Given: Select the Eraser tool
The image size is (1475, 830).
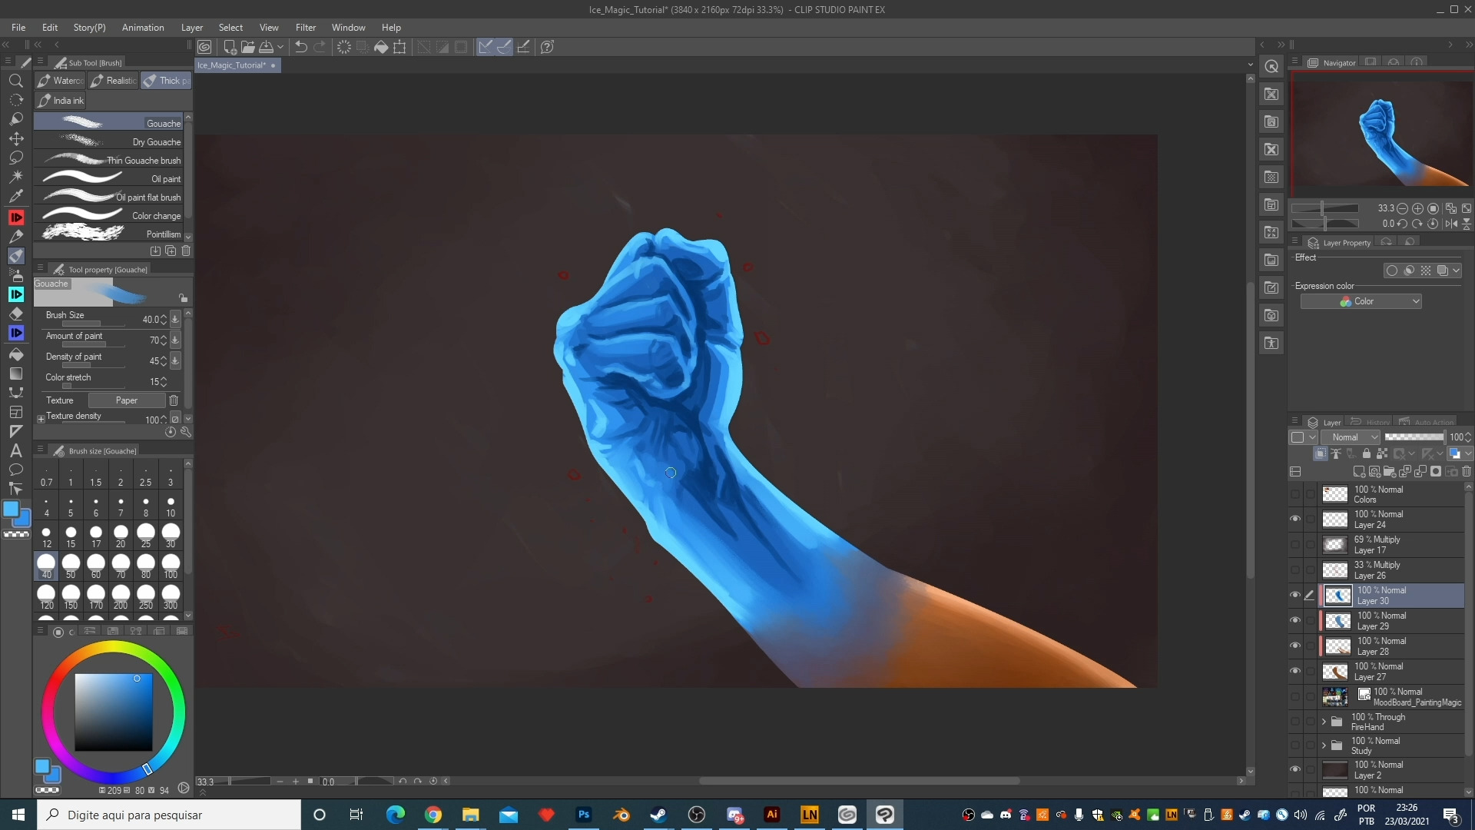Looking at the screenshot, I should pyautogui.click(x=15, y=314).
